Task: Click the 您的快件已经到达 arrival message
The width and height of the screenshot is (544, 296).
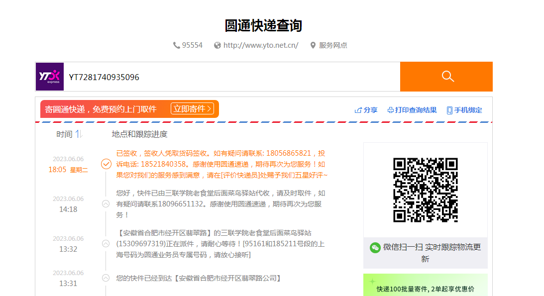Action: [199, 278]
